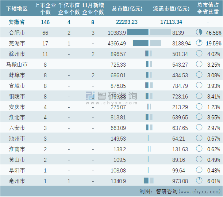This screenshot has height=197, width=223.
Task: Select the 46.58% share value for 合肥市
Action: [214, 33]
